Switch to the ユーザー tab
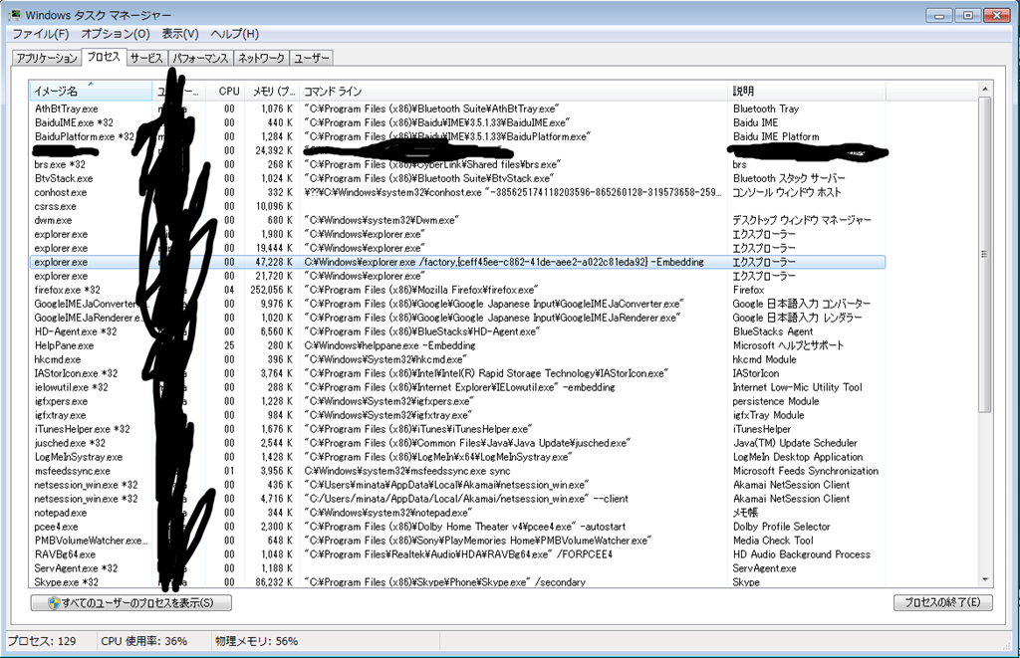The height and width of the screenshot is (658, 1020). pyautogui.click(x=311, y=58)
